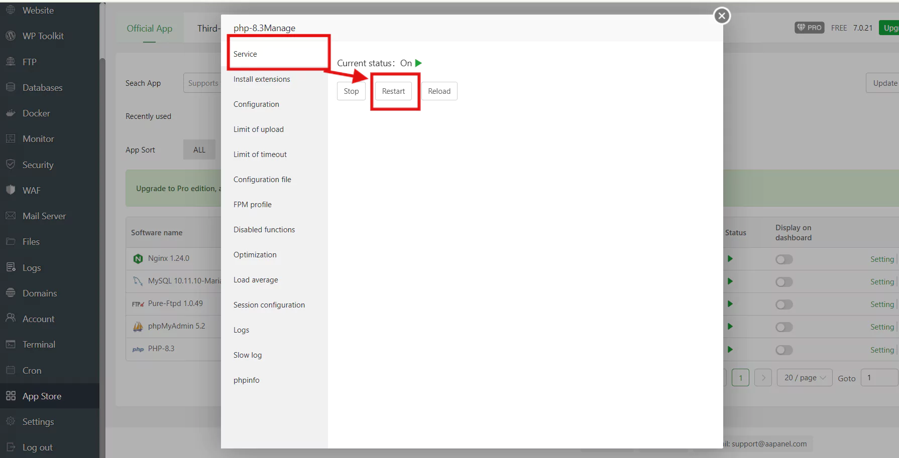
Task: Click the Seach App input field
Action: (202, 83)
